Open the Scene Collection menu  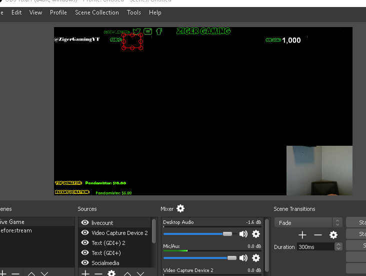point(97,13)
